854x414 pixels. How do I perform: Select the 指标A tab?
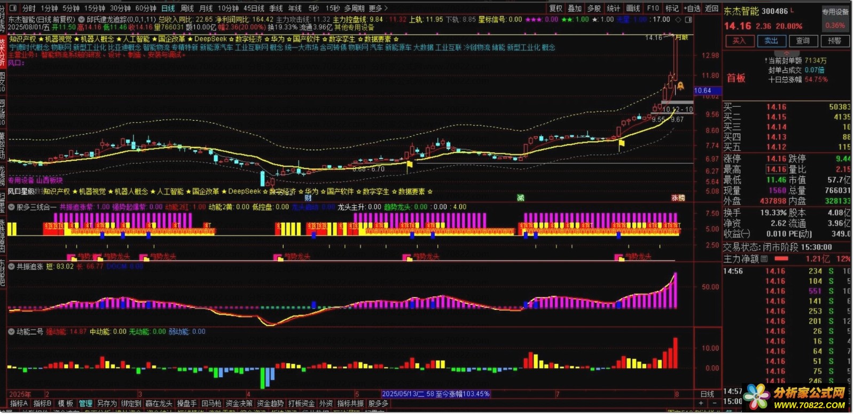click(x=19, y=403)
